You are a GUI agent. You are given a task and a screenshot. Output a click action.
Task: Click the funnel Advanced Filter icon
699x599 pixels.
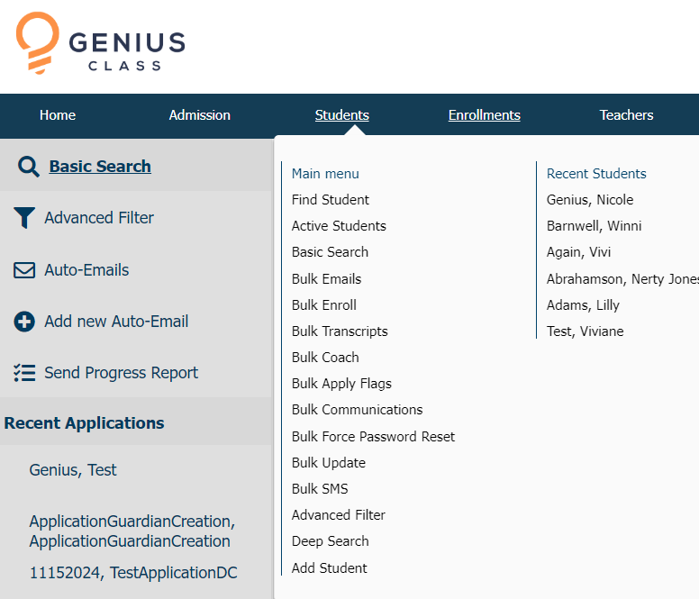pyautogui.click(x=24, y=218)
